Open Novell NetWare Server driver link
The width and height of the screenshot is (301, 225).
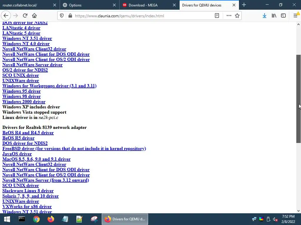[32, 65]
